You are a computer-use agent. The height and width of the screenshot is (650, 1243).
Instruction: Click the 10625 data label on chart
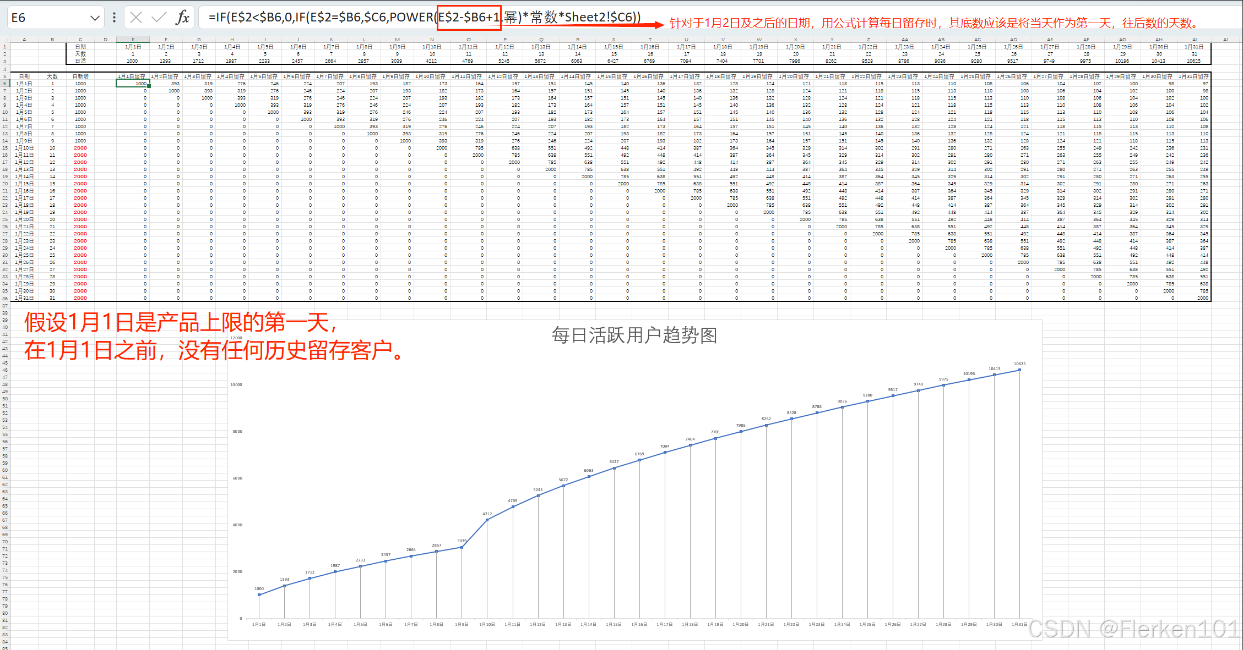point(1019,364)
